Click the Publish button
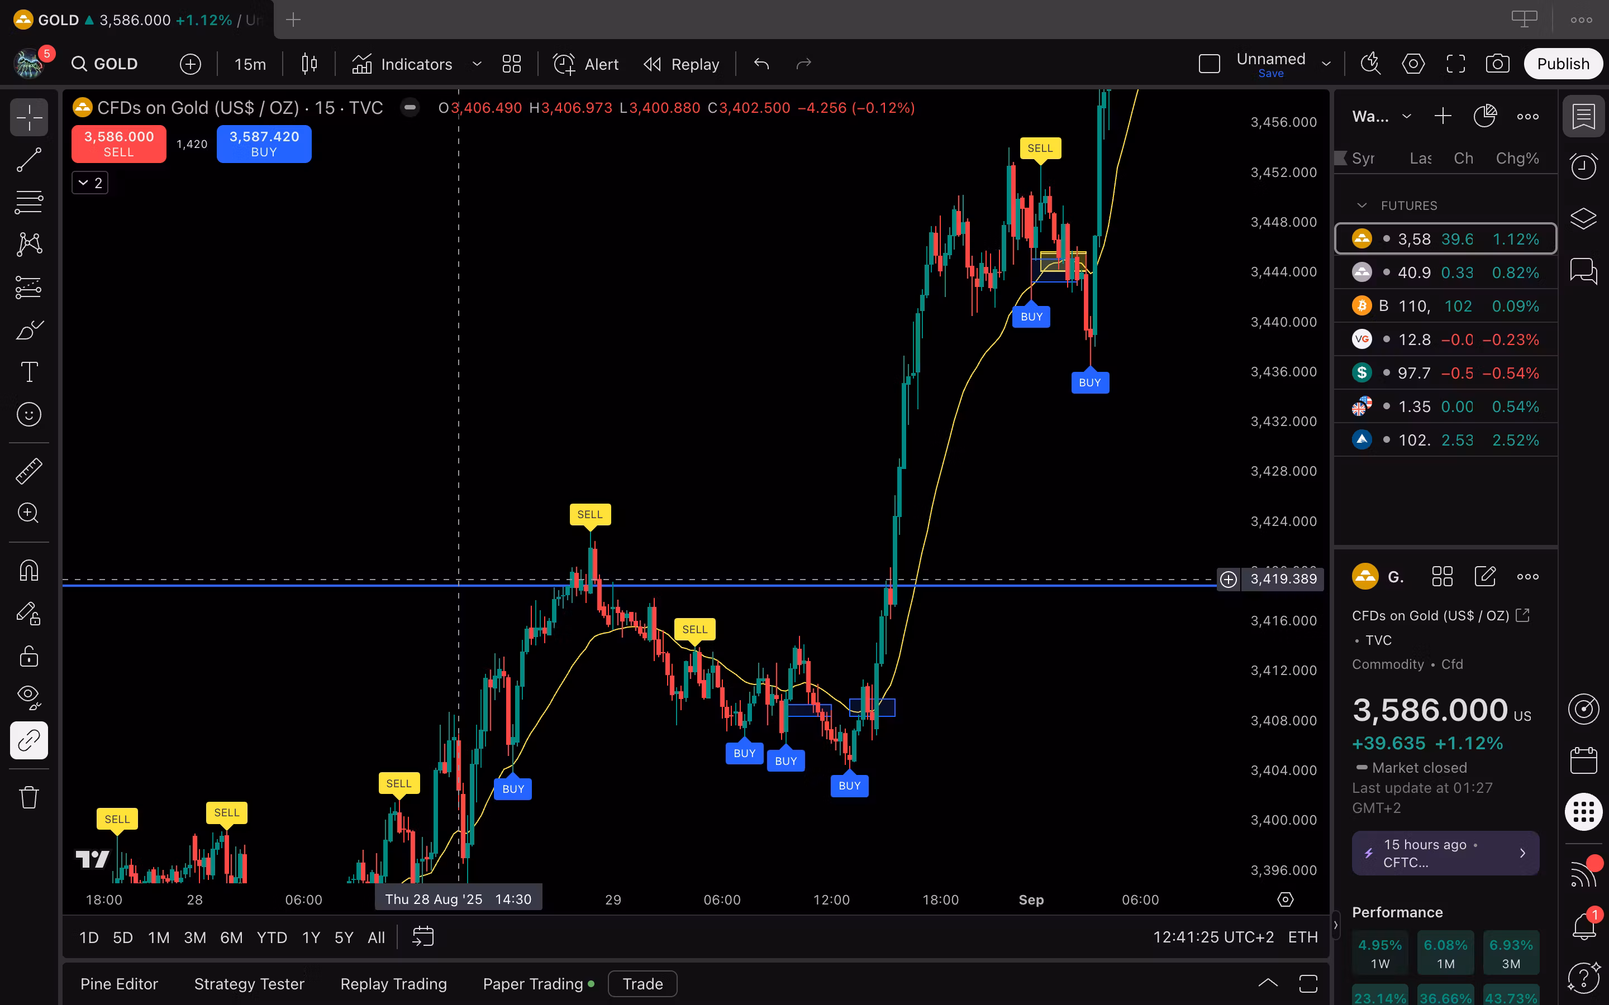 [x=1563, y=64]
